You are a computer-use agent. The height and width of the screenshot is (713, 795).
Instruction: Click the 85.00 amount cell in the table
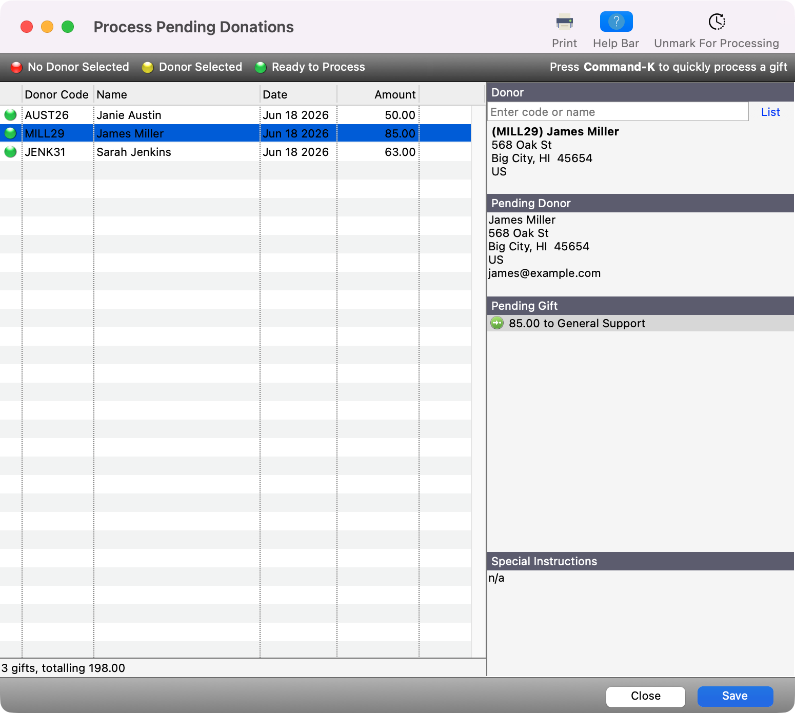coord(400,133)
